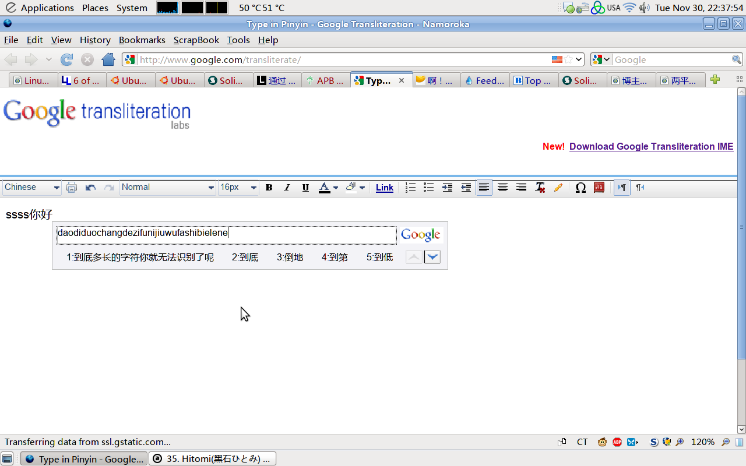Insert a numbered list
This screenshot has width=746, height=466.
click(410, 188)
